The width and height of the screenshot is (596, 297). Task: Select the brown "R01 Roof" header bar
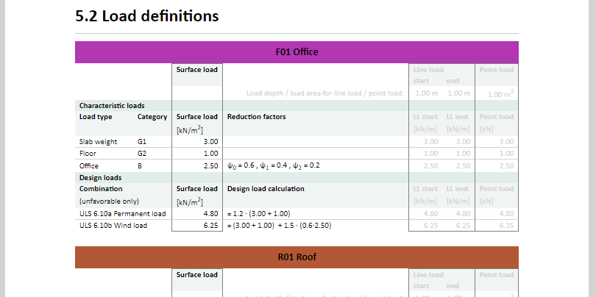tap(297, 257)
